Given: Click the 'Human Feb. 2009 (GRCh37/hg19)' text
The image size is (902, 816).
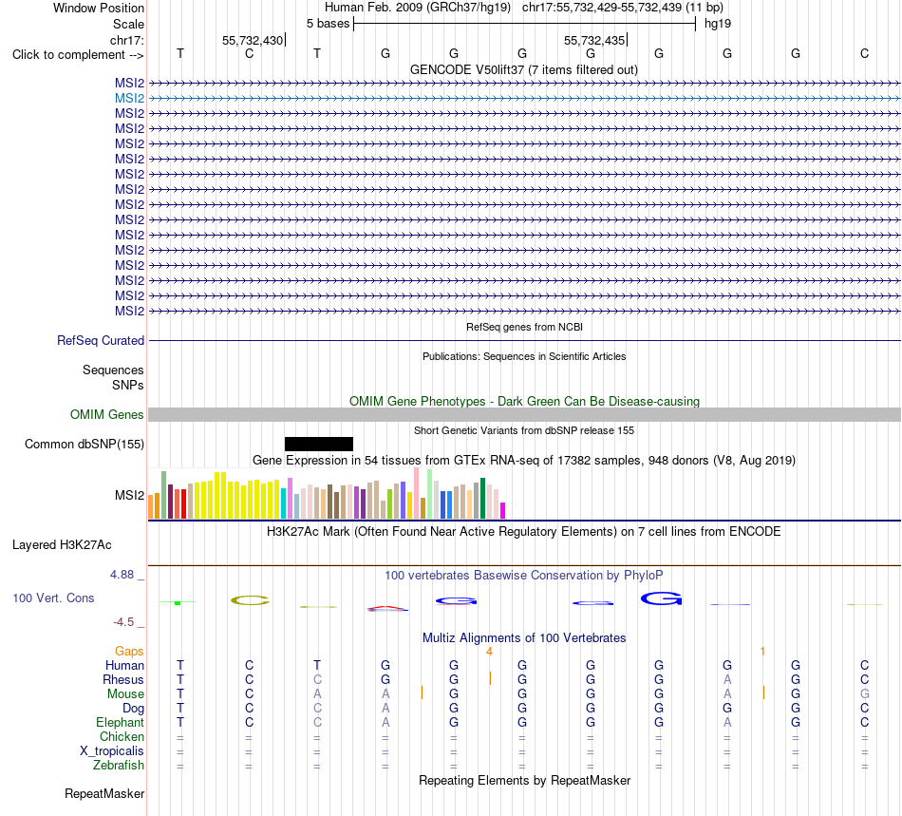Looking at the screenshot, I should (x=418, y=8).
